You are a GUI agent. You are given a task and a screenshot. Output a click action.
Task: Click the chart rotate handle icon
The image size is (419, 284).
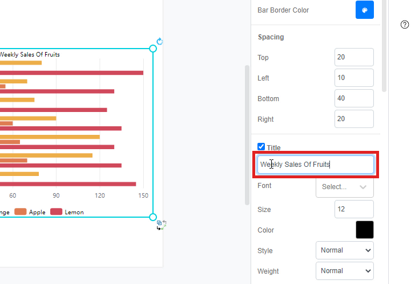point(159,42)
